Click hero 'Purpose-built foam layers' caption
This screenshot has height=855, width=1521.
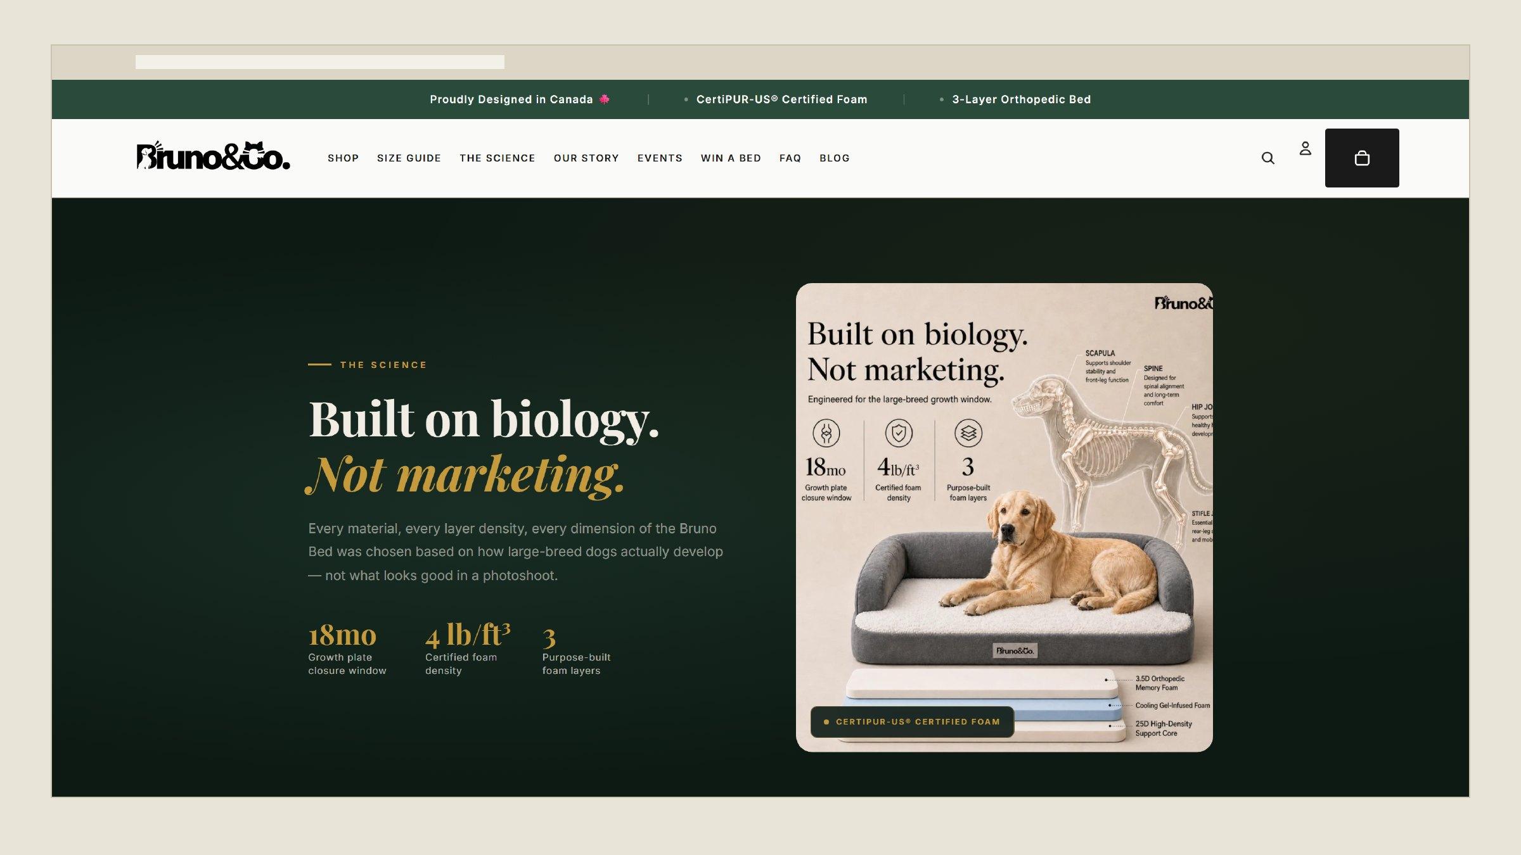click(x=577, y=664)
